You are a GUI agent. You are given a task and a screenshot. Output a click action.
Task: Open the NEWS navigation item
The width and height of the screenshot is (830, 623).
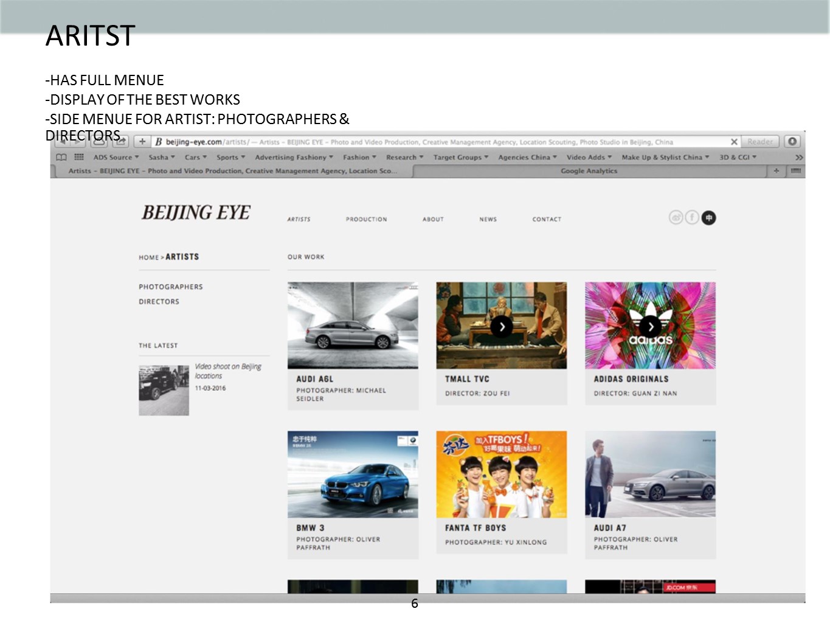488,219
